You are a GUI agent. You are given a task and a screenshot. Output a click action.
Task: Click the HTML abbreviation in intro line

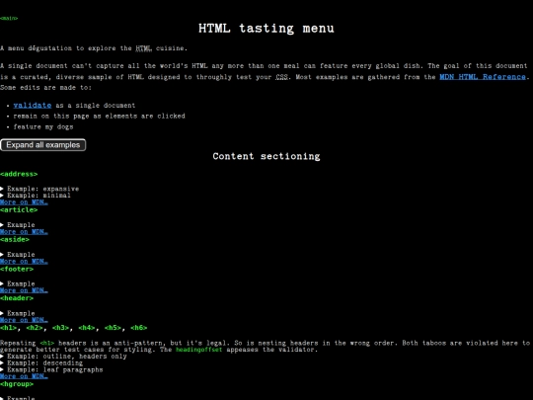(143, 48)
